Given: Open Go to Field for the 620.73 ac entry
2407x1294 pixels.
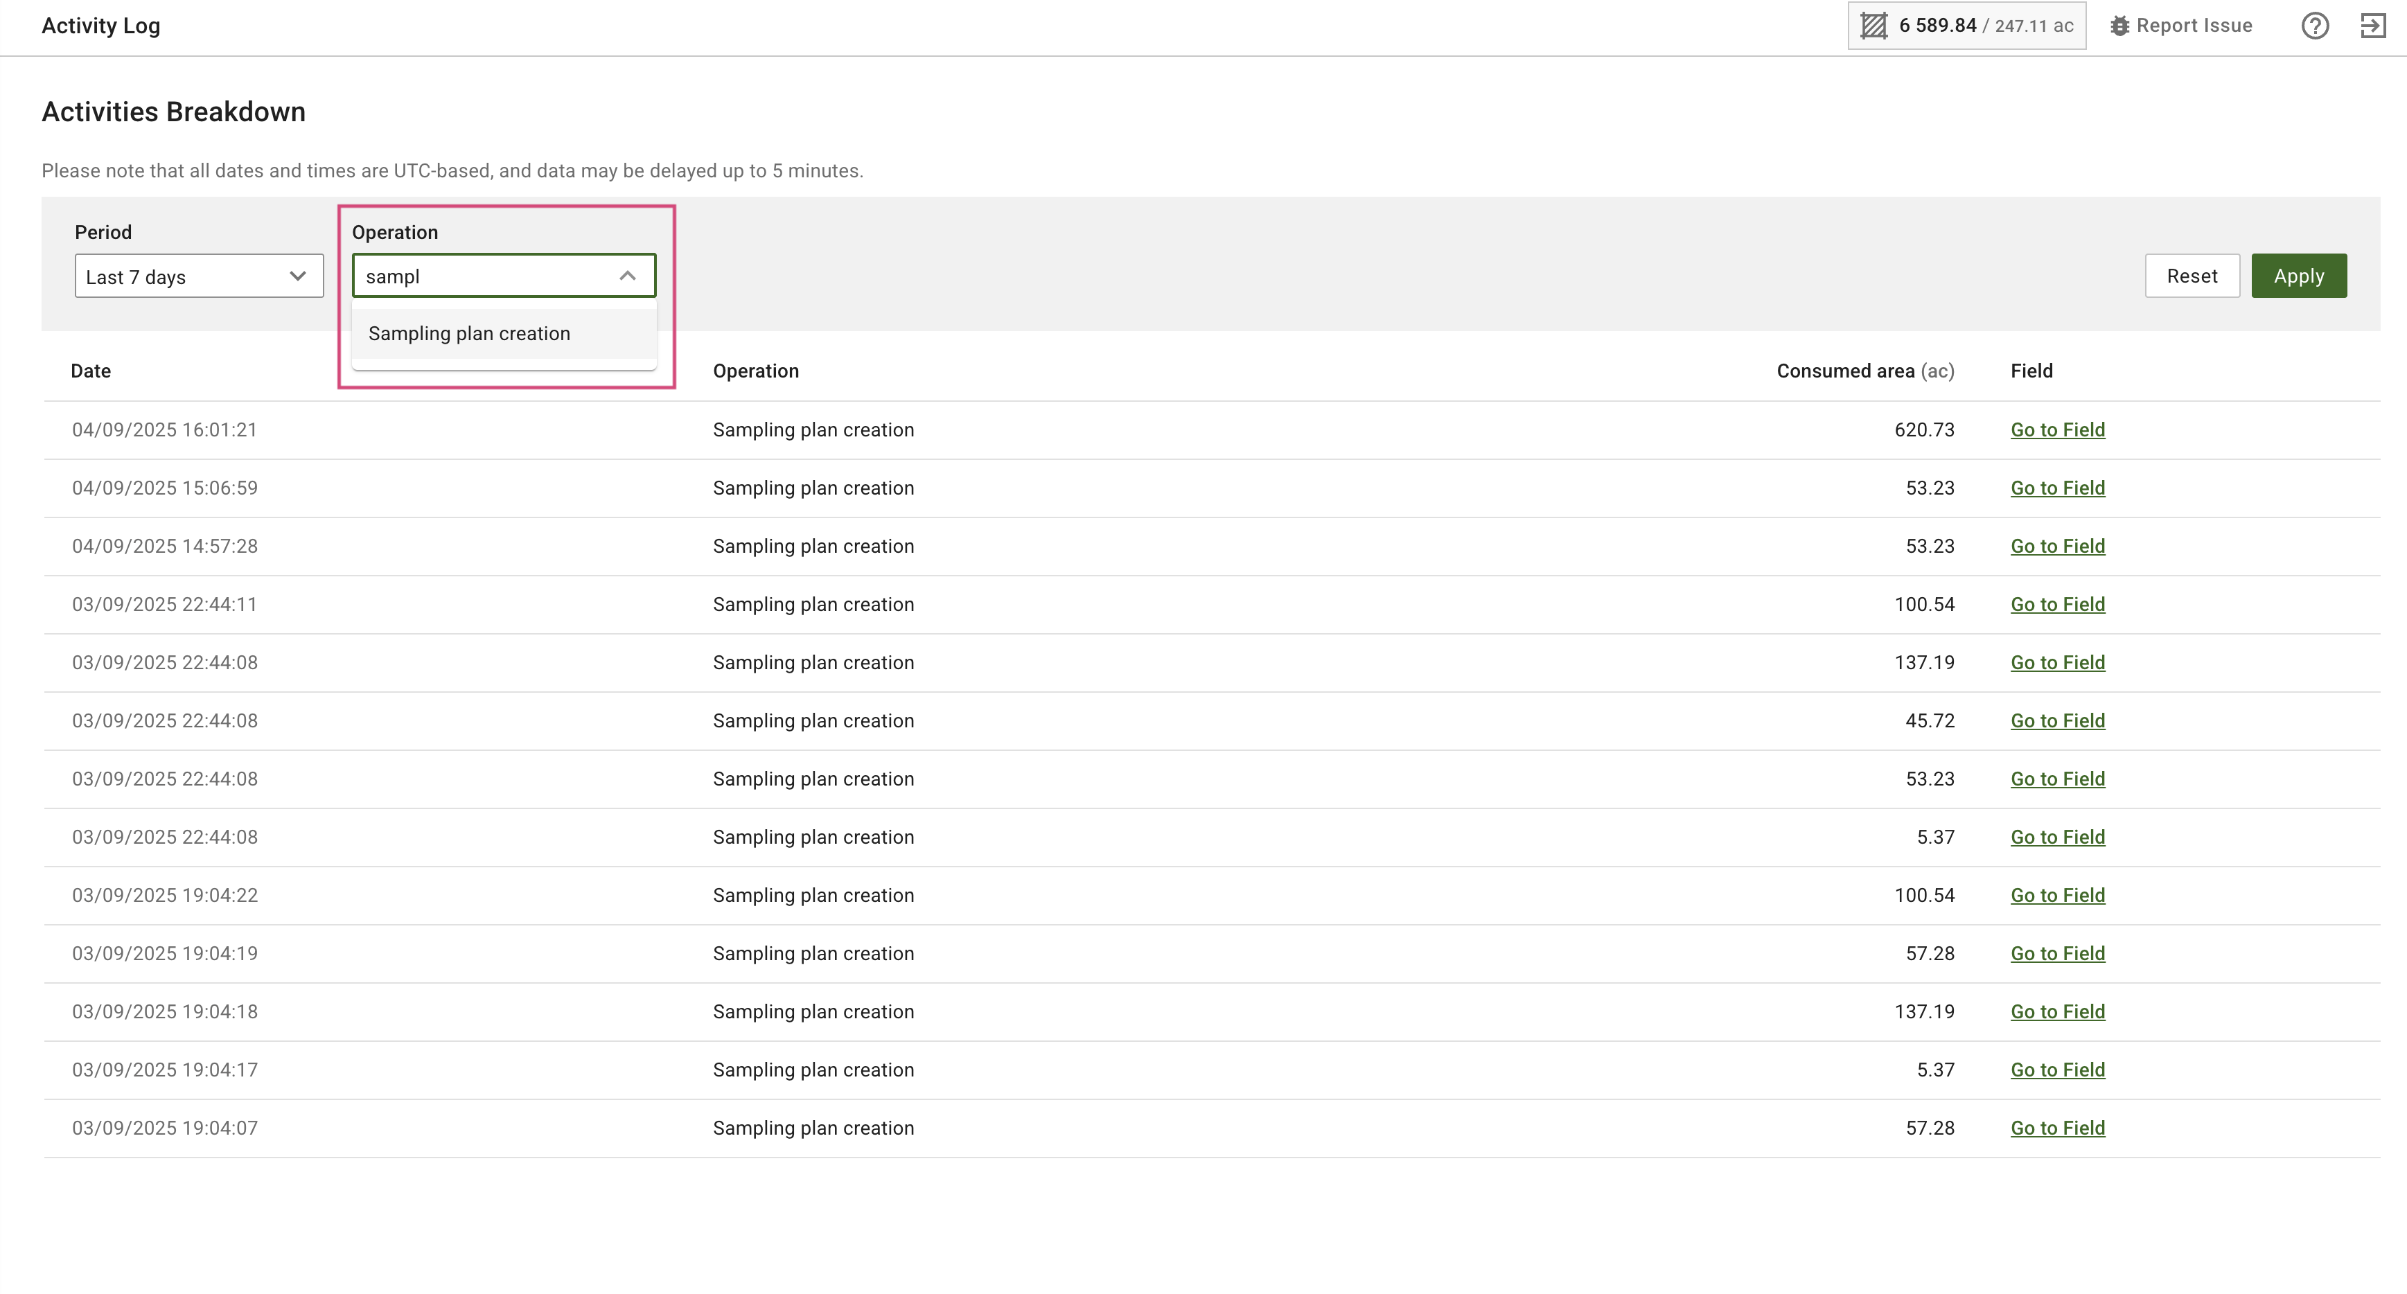Looking at the screenshot, I should pos(2056,429).
